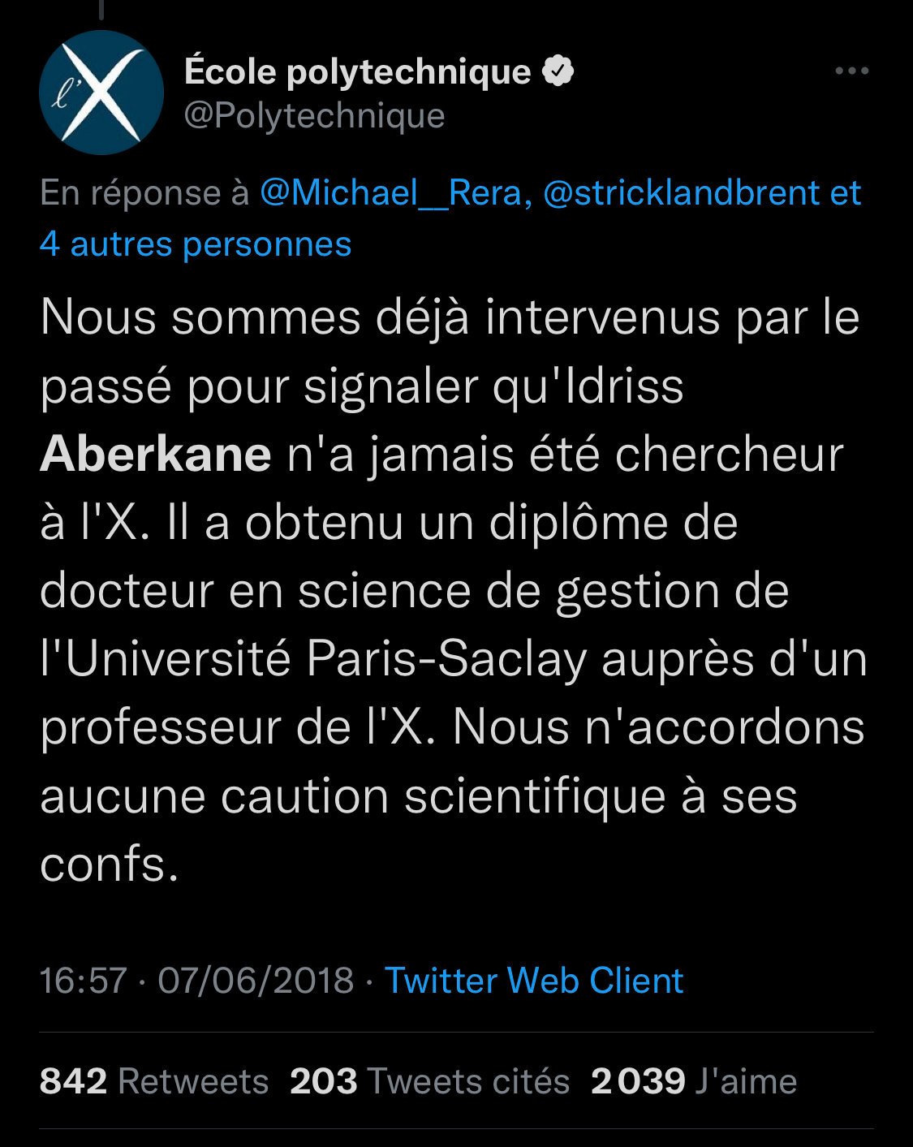Show the 203 Tweets cités

point(429,1081)
